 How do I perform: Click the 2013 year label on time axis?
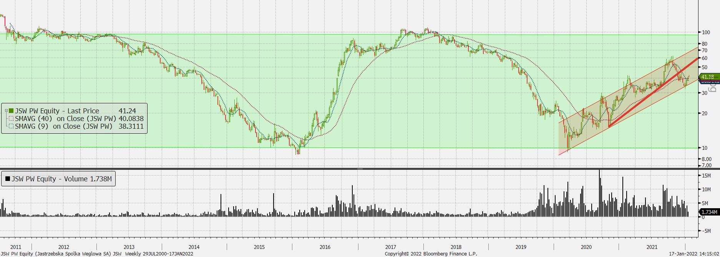[129, 247]
